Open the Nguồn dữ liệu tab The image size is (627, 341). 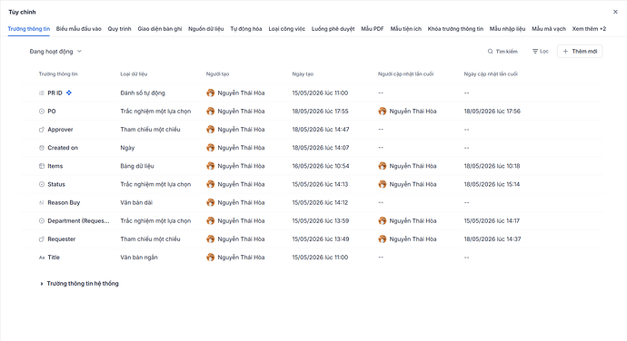click(206, 29)
